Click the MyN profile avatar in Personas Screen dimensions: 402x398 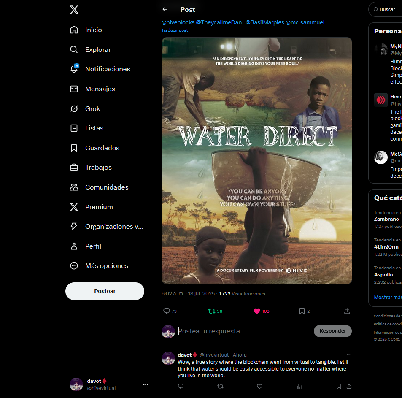click(381, 50)
